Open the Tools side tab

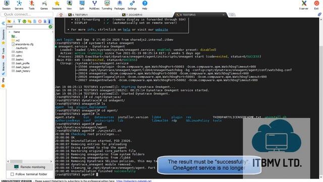click(x=3, y=53)
